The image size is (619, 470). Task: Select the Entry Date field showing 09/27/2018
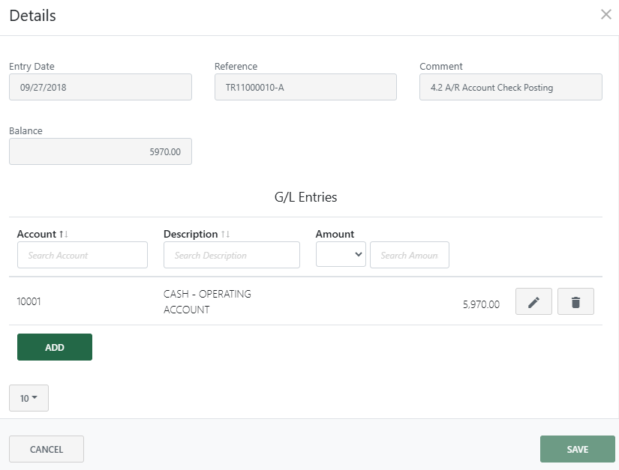coord(100,87)
